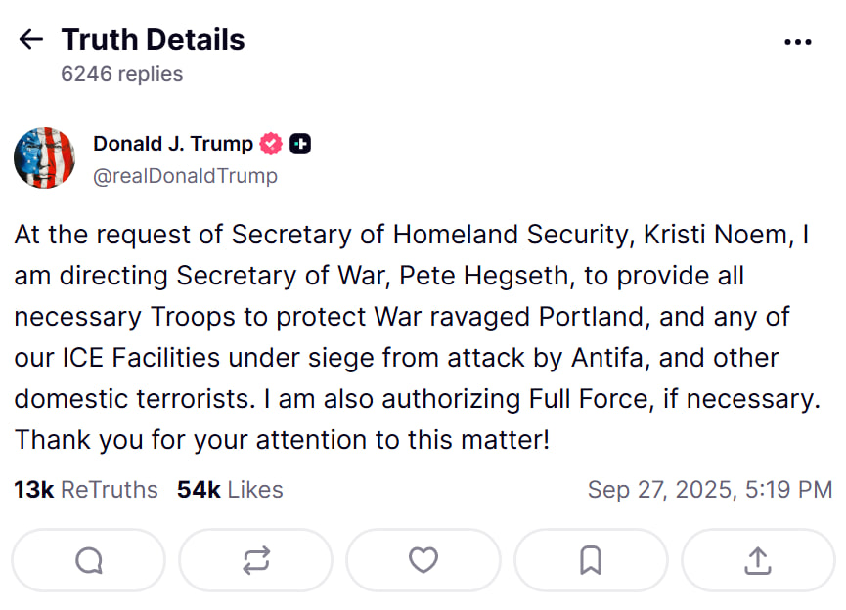Click the 6246 replies count
Image resolution: width=846 pixels, height=610 pixels.
coord(121,74)
